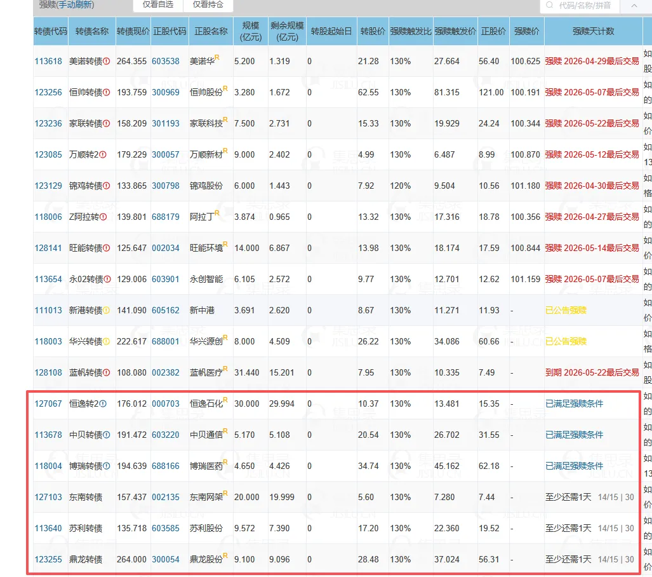
Task: Click 强赎 2026-04-27最后交易 in Z阿拉转 row
Action: pyautogui.click(x=592, y=217)
